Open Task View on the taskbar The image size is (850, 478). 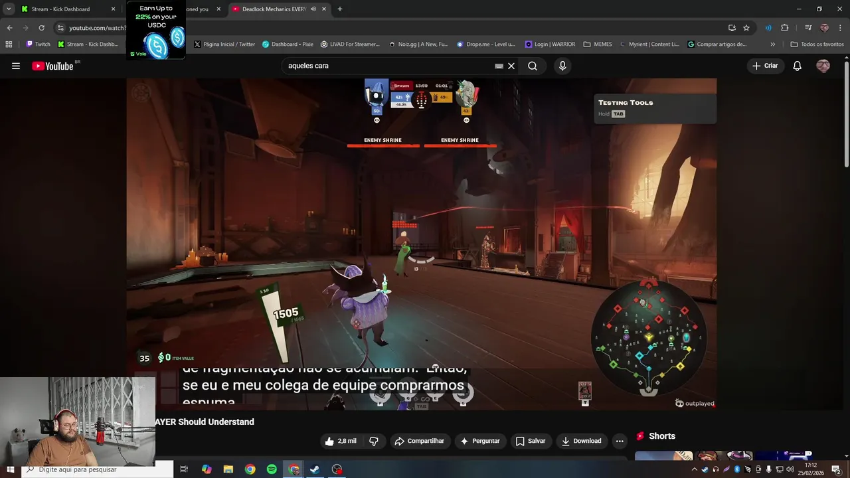184,469
